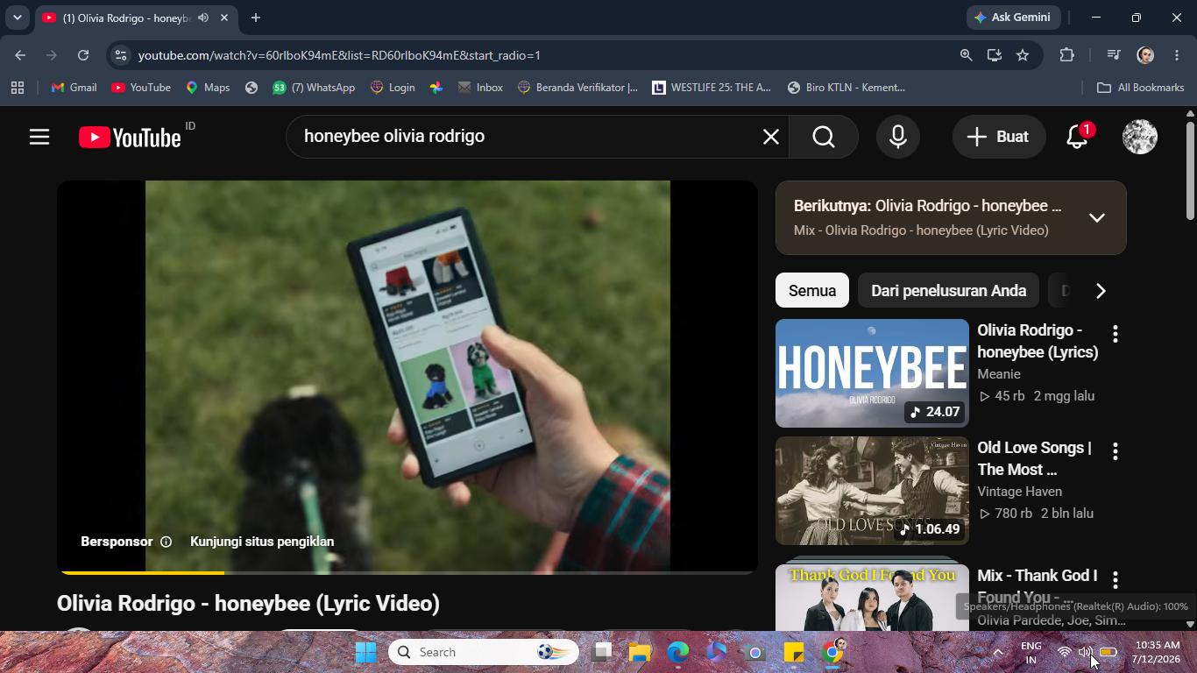Switch to the Olivia Rodrigo honeybee tab
The height and width of the screenshot is (673, 1197).
point(127,18)
